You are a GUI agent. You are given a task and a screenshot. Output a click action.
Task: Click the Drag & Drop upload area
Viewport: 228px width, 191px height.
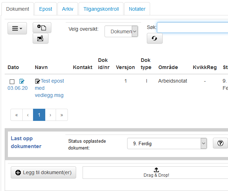(x=156, y=172)
